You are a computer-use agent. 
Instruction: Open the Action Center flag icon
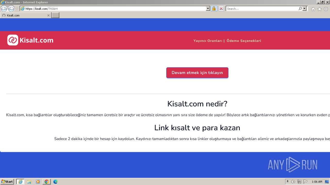(306, 182)
